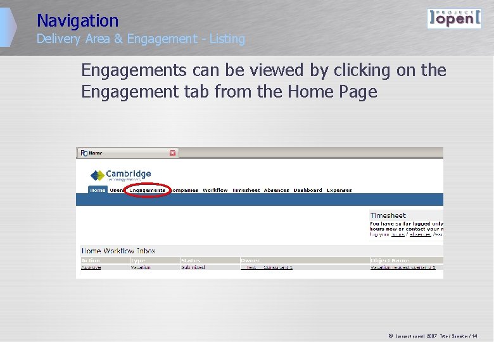
Task: Open the Companies tab
Action: (184, 190)
